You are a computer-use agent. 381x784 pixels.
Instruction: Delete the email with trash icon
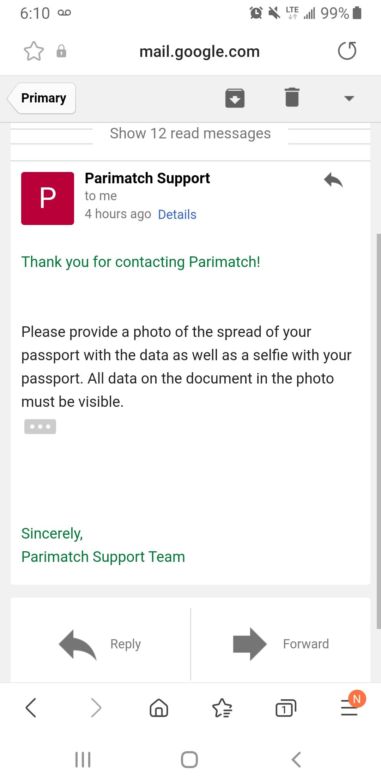point(292,97)
